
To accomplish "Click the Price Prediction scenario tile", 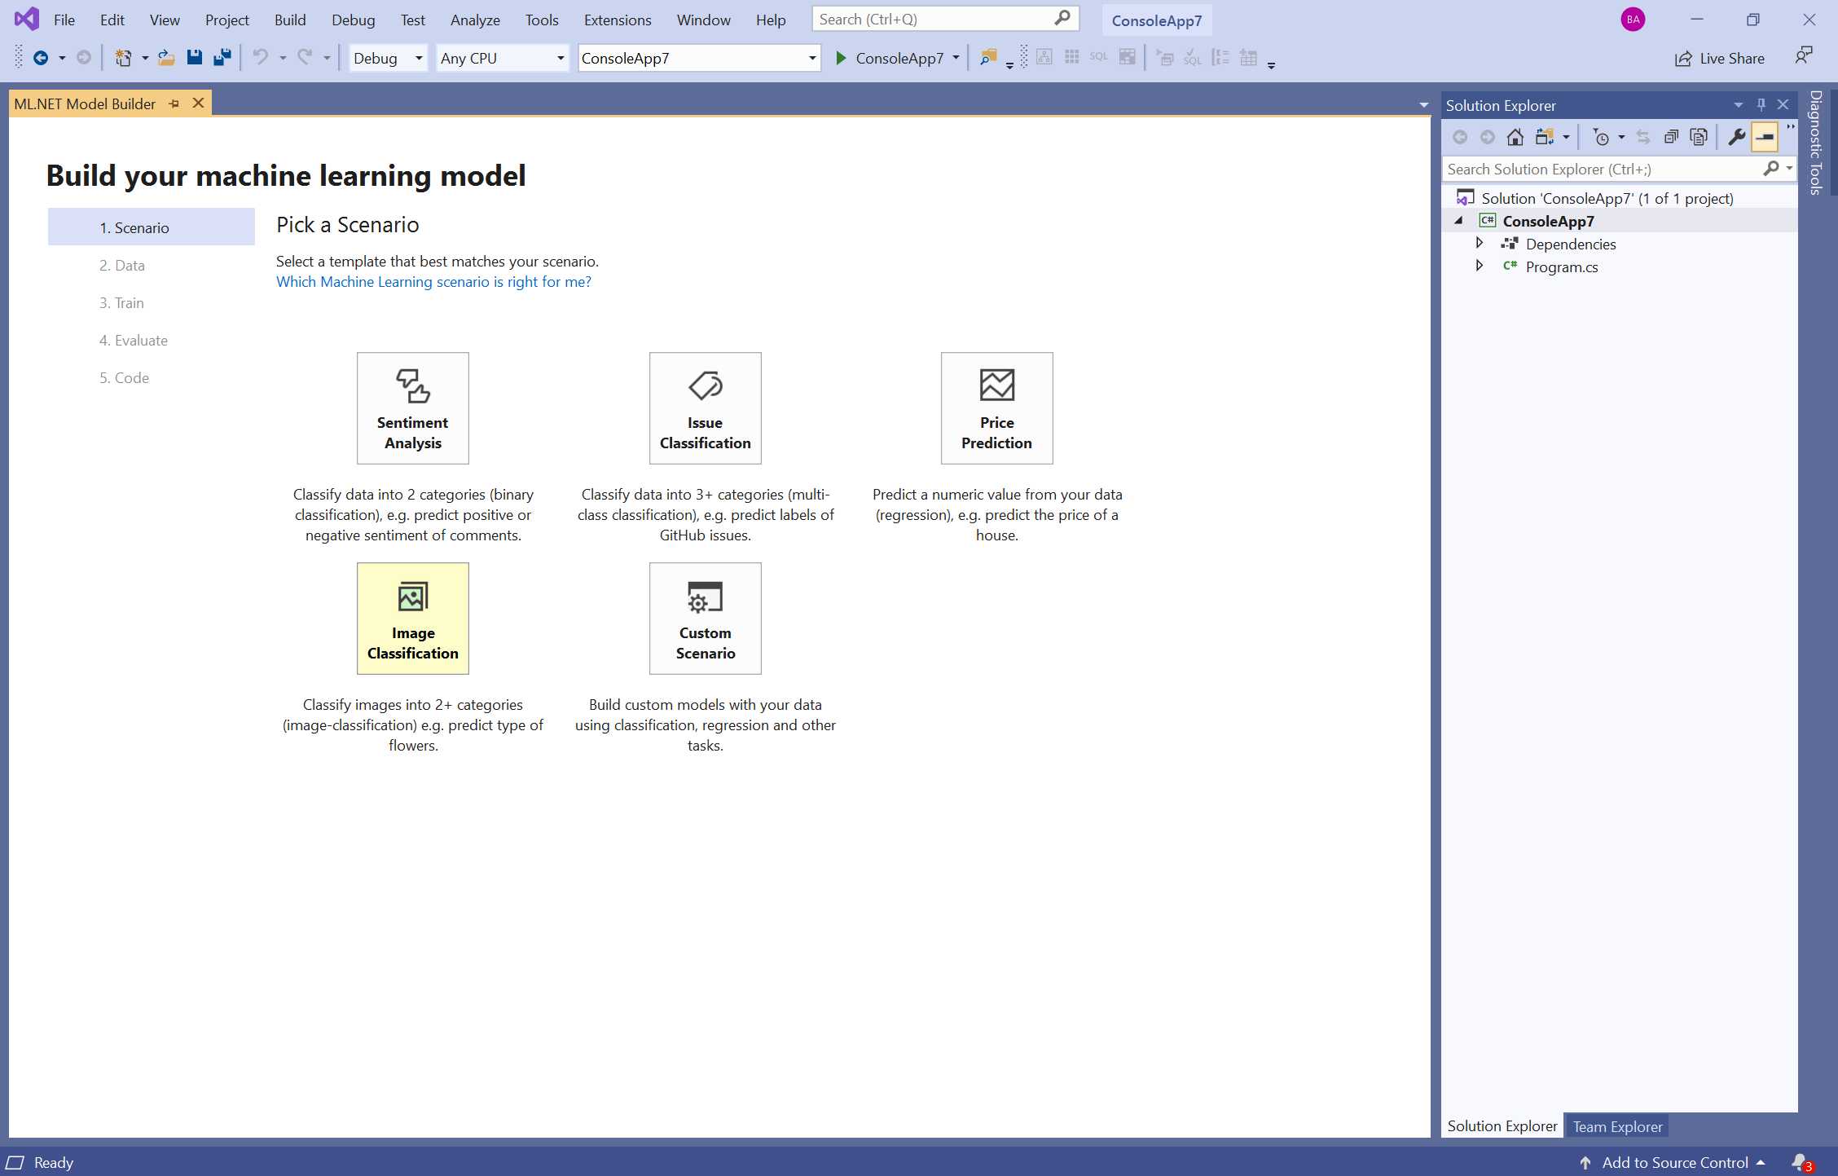I will coord(996,408).
